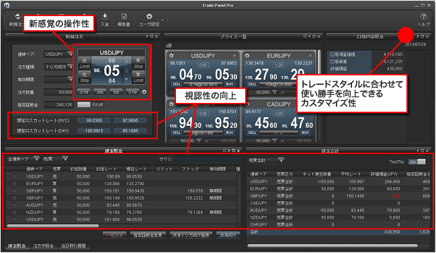Click SELL on the EUR/JPY tile
Viewport: 436px width, 253px height.
252,84
